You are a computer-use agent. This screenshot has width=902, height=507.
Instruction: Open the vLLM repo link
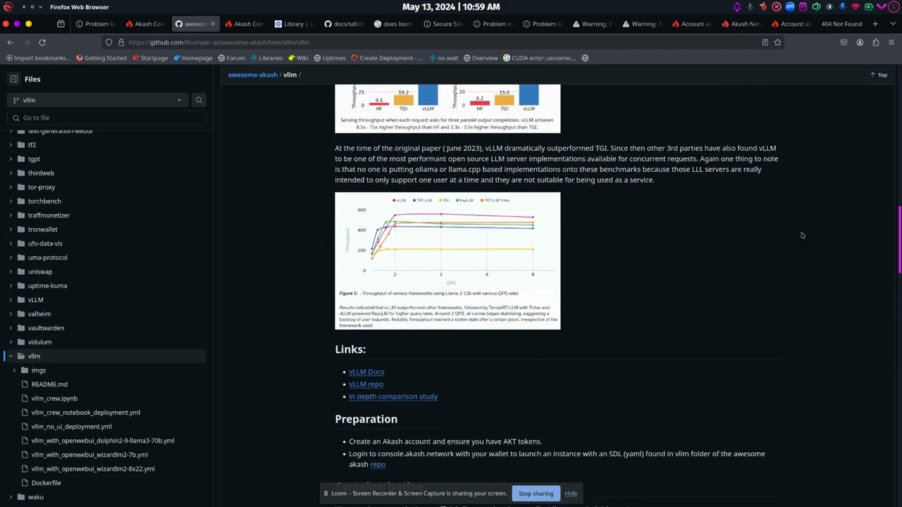pyautogui.click(x=366, y=384)
